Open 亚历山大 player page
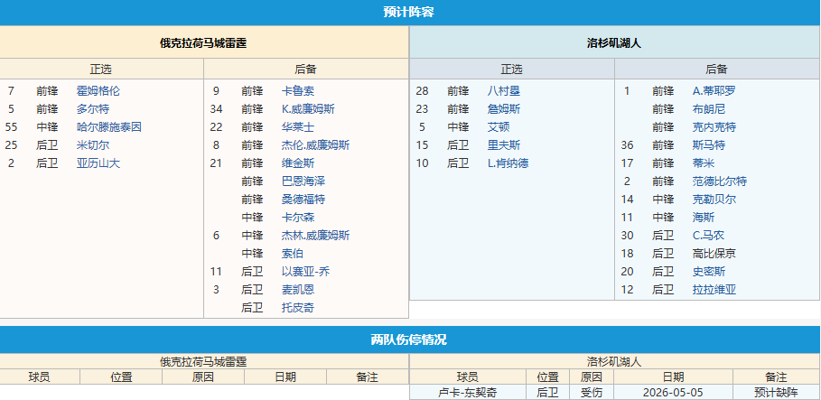This screenshot has width=821, height=400. 98,163
